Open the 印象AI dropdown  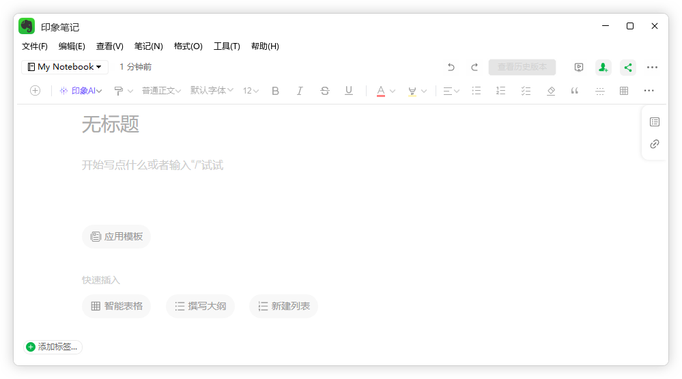[81, 91]
